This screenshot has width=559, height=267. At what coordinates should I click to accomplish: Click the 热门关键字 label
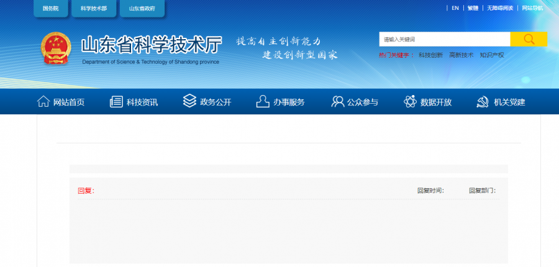397,55
